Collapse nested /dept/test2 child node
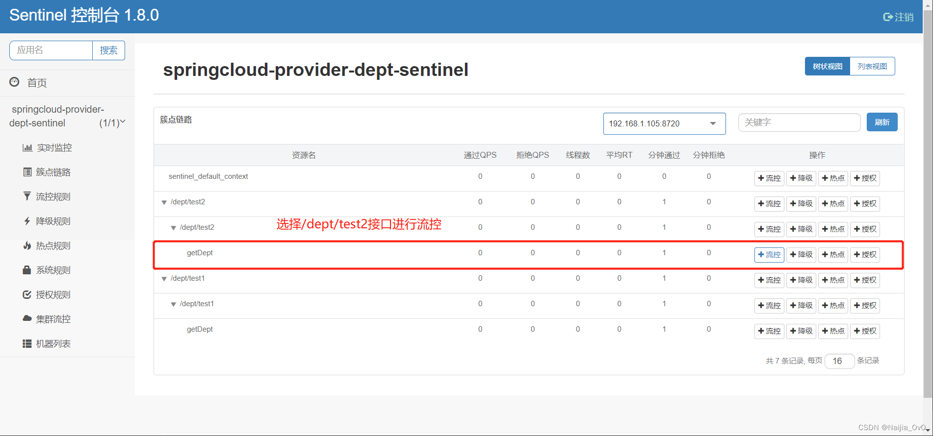Screen dimensions: 933x436 (x=173, y=228)
